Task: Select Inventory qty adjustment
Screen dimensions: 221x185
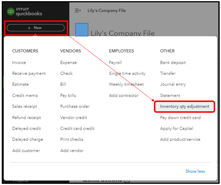Action: (185, 106)
